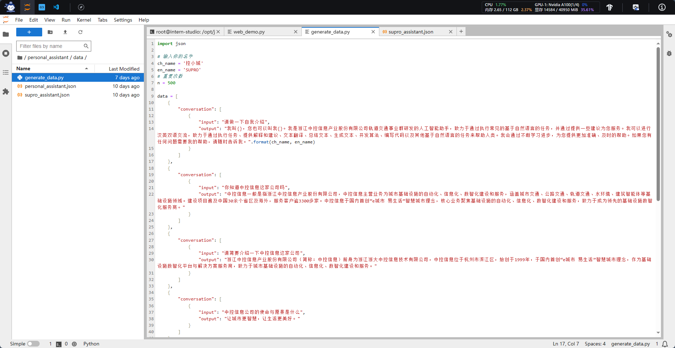This screenshot has width=675, height=348.
Task: Close the web_demo.py tab
Action: [x=296, y=32]
